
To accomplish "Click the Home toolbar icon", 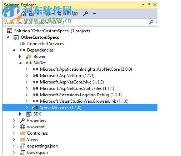I will coord(24,14).
